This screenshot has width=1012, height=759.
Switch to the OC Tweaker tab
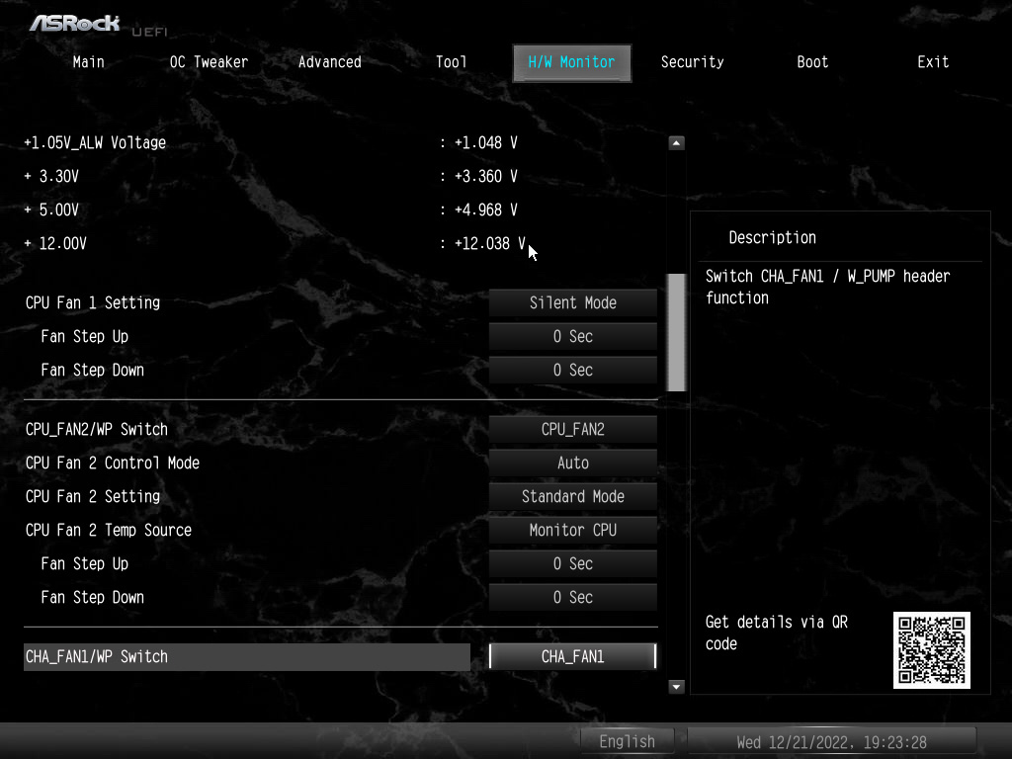pos(209,62)
